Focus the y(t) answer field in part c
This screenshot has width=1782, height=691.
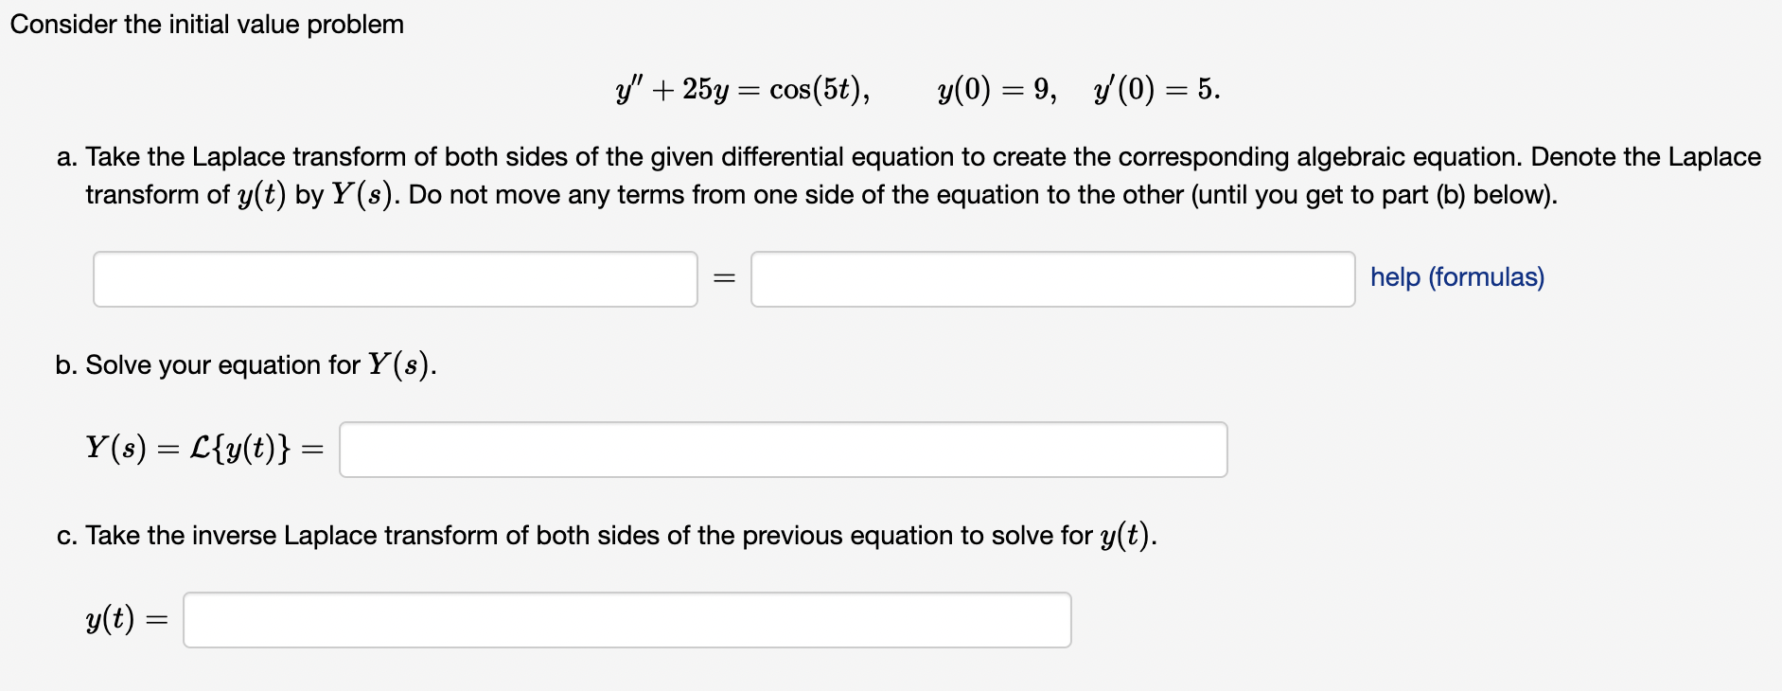(x=627, y=620)
